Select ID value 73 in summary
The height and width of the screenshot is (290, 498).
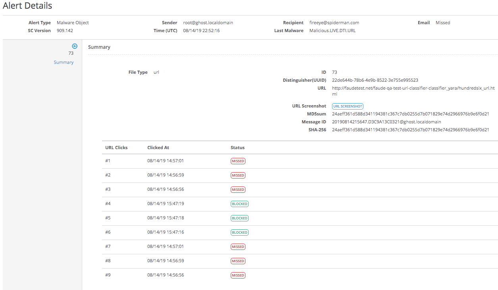(335, 72)
